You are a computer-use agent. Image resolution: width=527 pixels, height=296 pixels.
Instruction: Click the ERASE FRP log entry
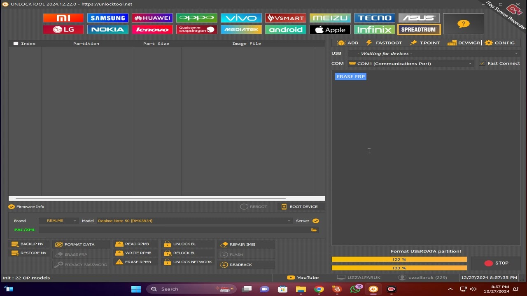tap(351, 76)
